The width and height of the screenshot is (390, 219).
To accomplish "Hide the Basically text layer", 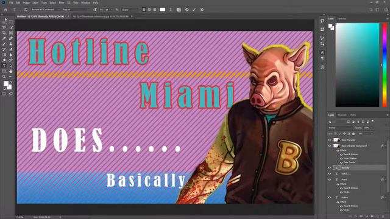I will (330, 168).
